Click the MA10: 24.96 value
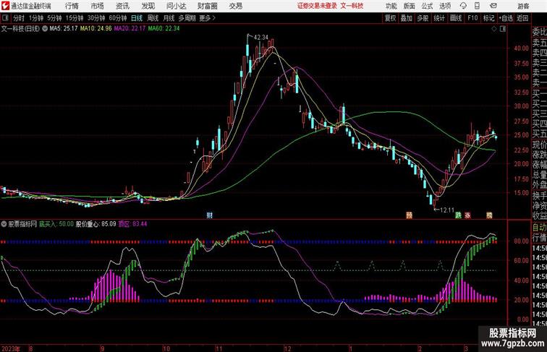The width and height of the screenshot is (547, 352). 96,29
